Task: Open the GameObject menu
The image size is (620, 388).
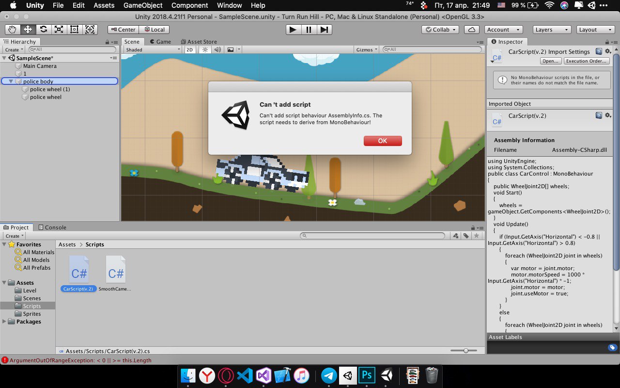Action: (x=143, y=5)
